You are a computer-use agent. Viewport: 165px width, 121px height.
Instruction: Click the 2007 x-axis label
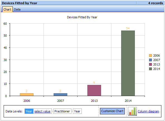click(x=60, y=101)
